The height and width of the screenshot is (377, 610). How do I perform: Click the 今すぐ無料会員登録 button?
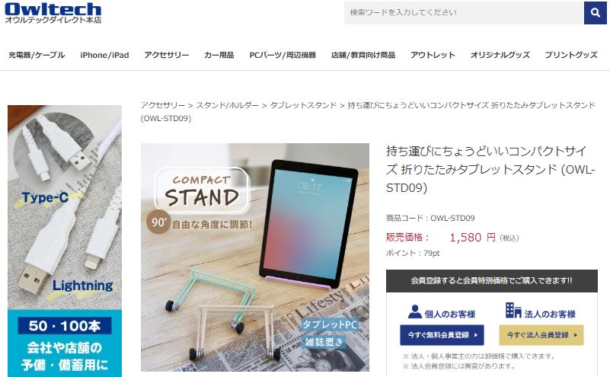click(442, 335)
